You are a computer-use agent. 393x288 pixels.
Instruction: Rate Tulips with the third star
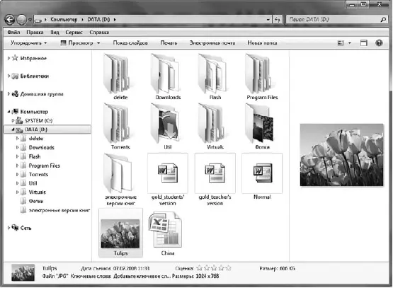(x=214, y=268)
